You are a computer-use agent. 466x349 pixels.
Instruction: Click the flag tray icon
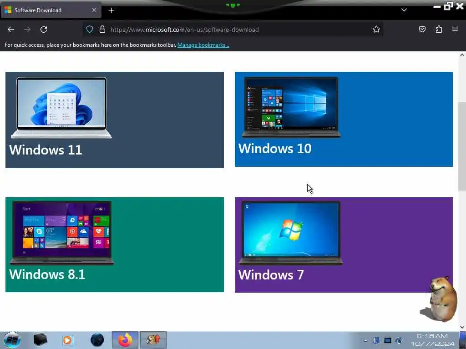pos(376,340)
